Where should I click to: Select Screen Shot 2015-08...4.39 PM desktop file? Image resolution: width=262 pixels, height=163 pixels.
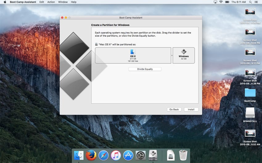click(250, 77)
